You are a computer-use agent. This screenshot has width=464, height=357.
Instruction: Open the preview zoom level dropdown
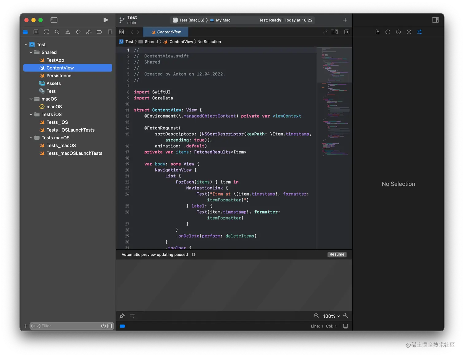tap(331, 316)
